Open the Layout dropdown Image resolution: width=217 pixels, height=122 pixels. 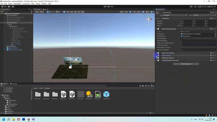(211, 6)
